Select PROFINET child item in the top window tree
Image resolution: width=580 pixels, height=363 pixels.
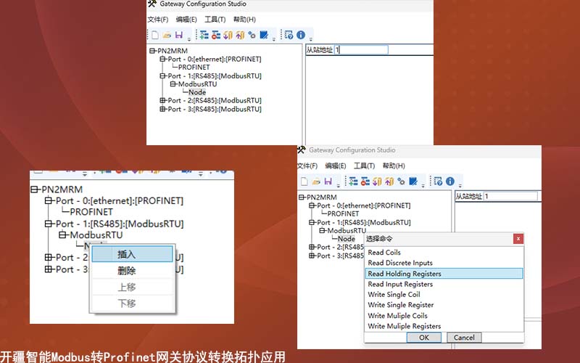[194, 68]
